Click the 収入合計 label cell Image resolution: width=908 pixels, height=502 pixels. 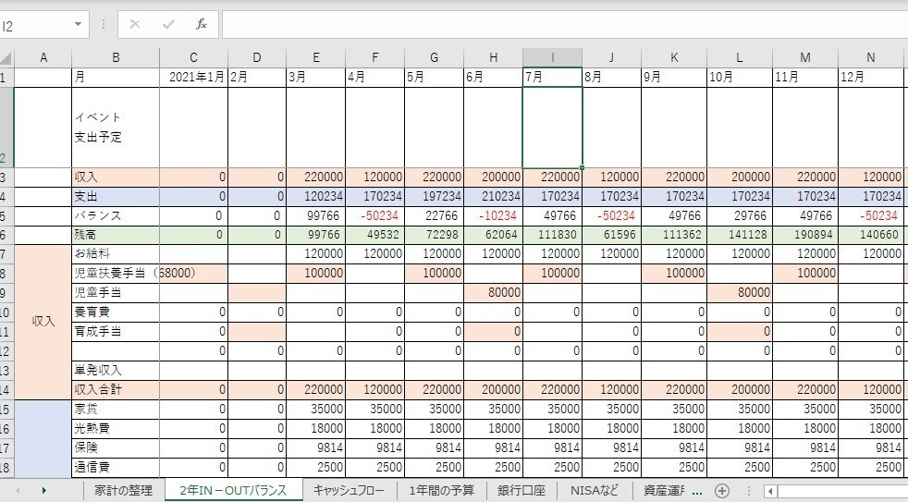click(116, 389)
